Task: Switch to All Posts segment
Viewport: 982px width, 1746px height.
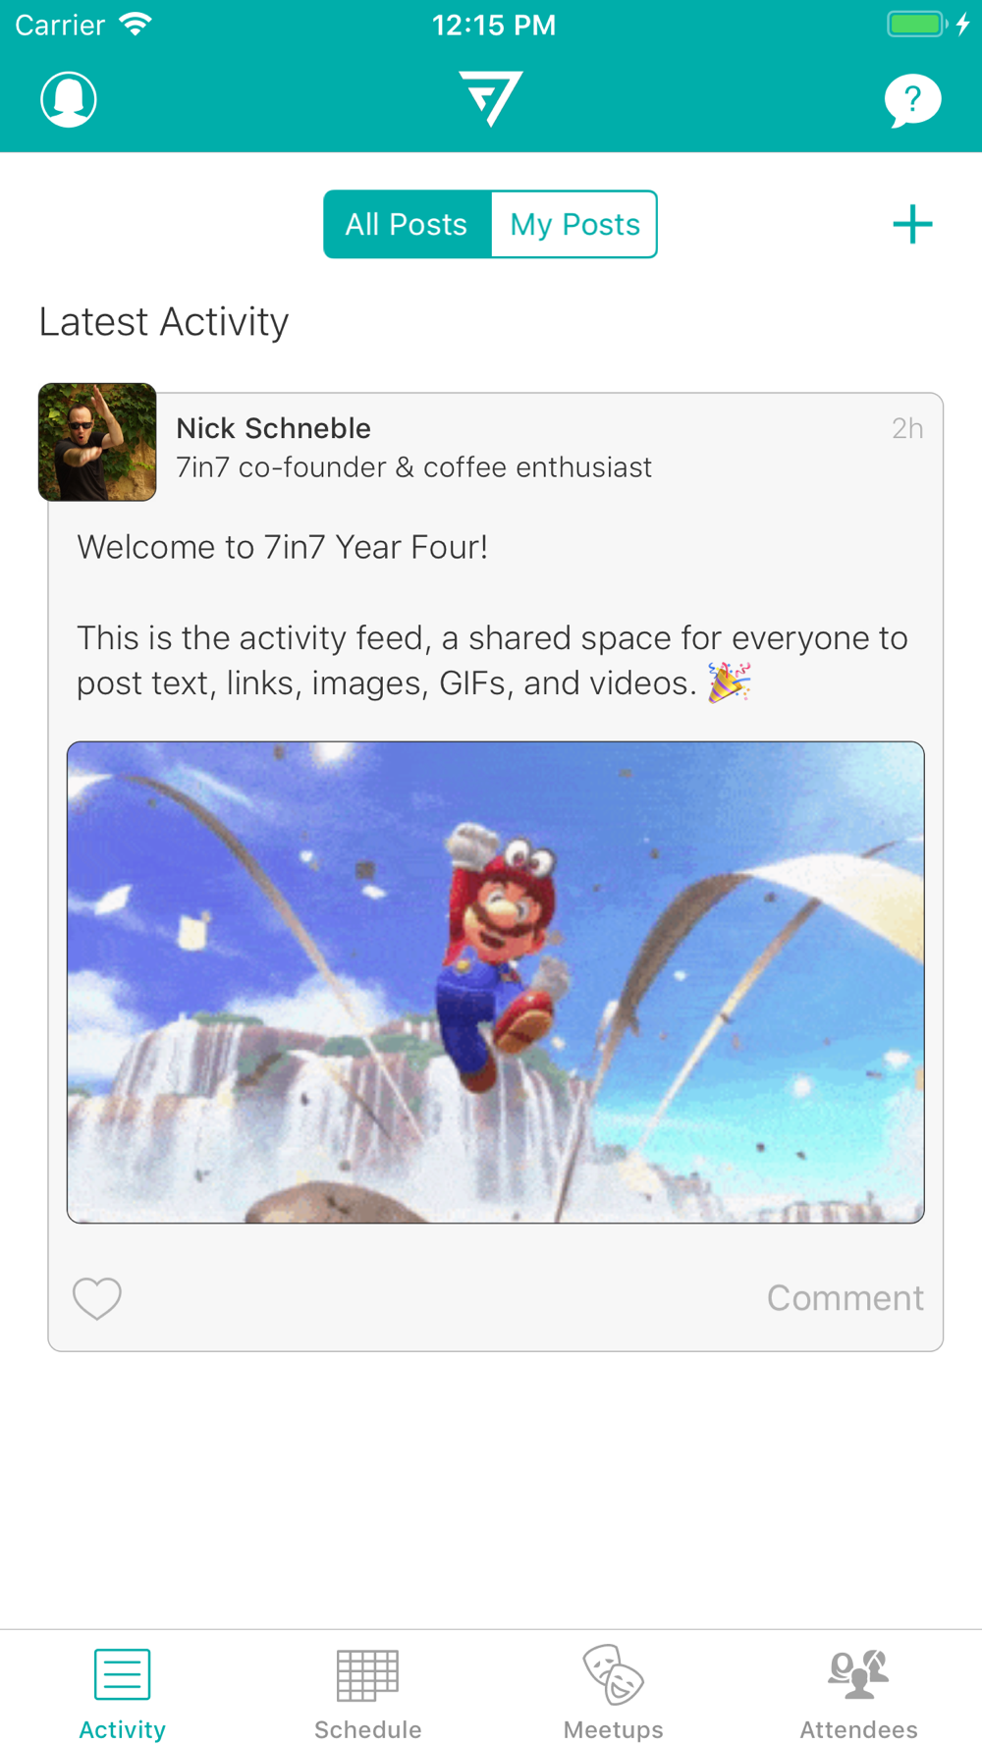Action: pyautogui.click(x=407, y=224)
